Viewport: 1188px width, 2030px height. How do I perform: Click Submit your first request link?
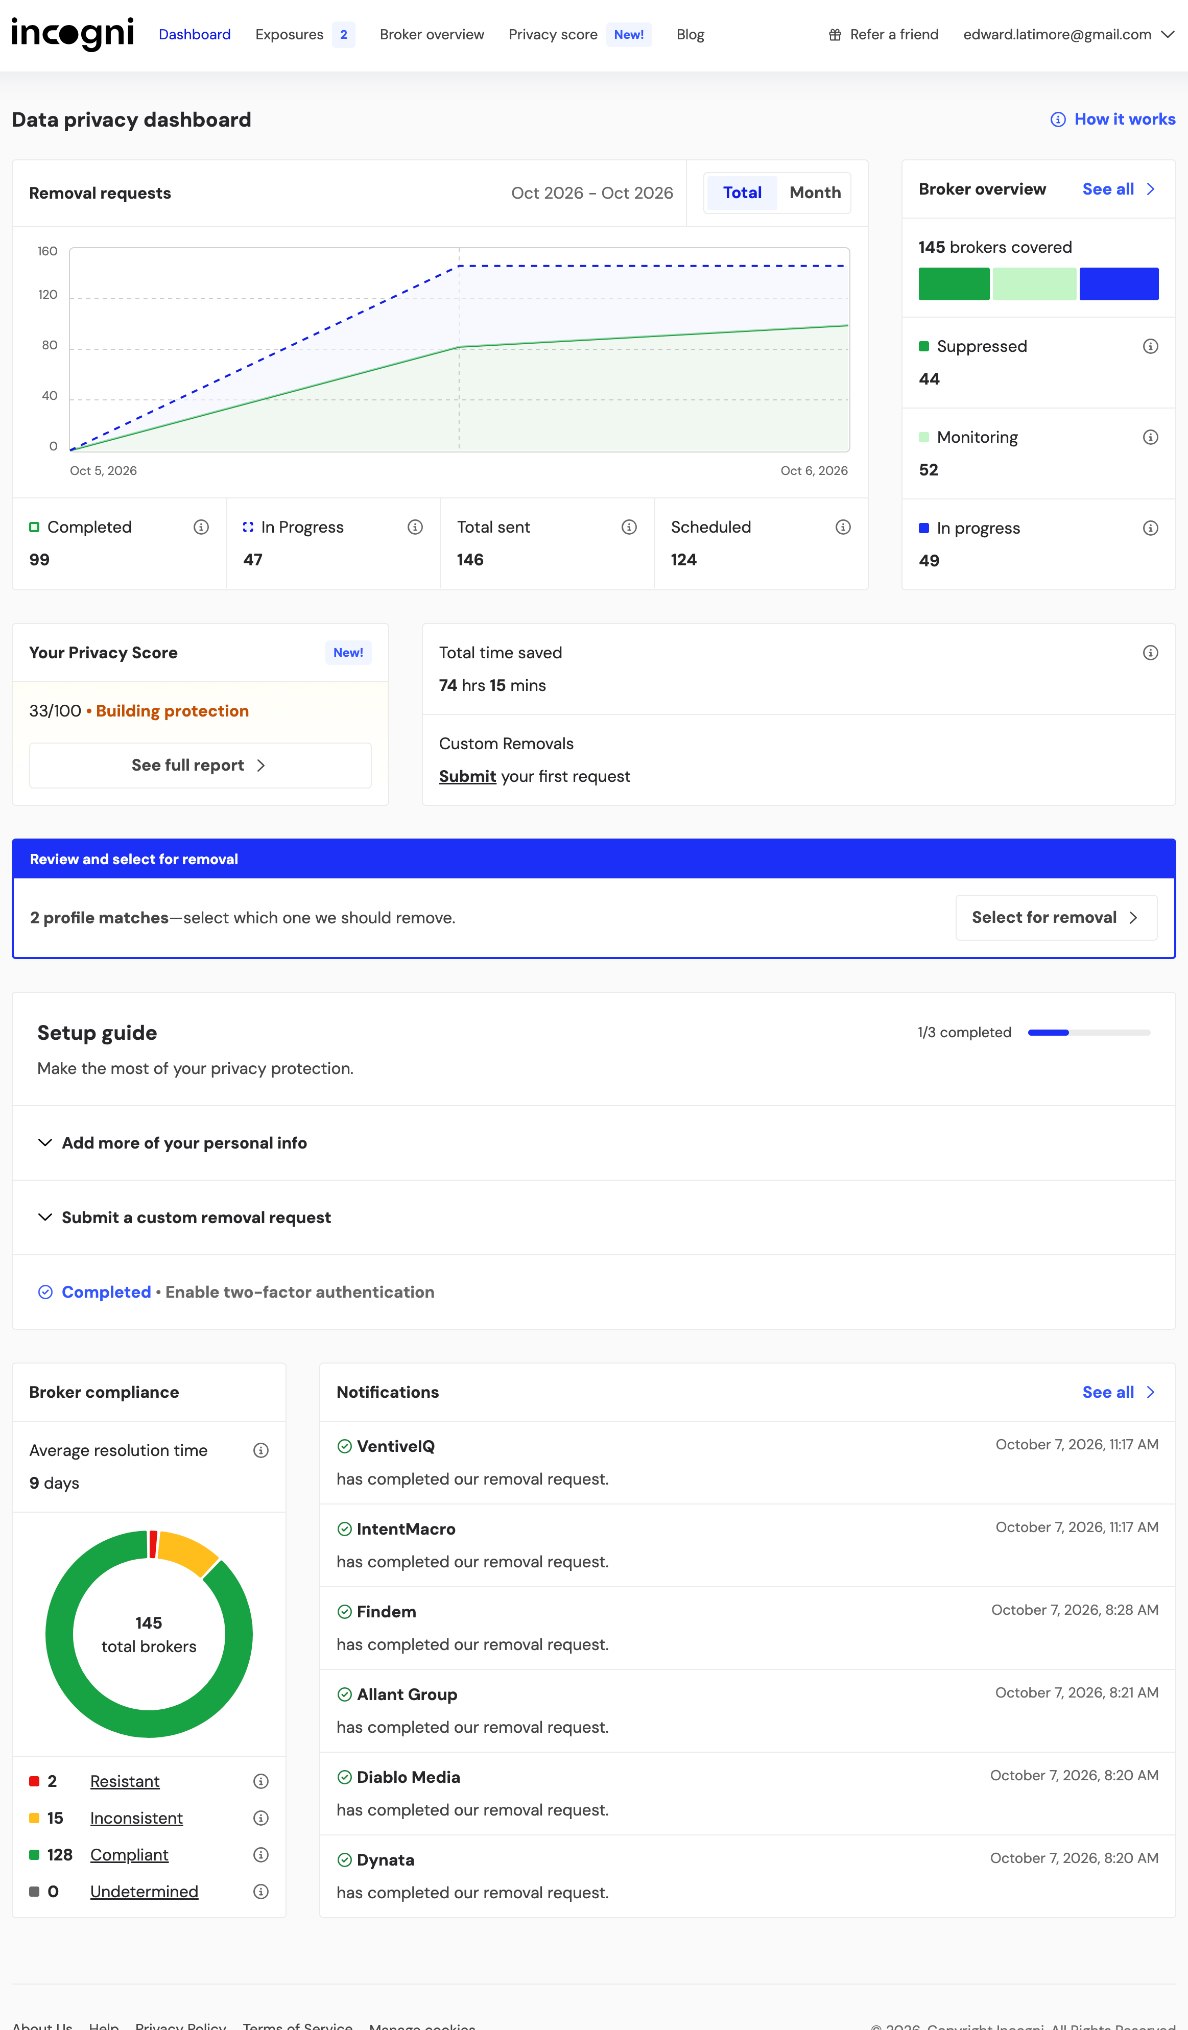(467, 776)
